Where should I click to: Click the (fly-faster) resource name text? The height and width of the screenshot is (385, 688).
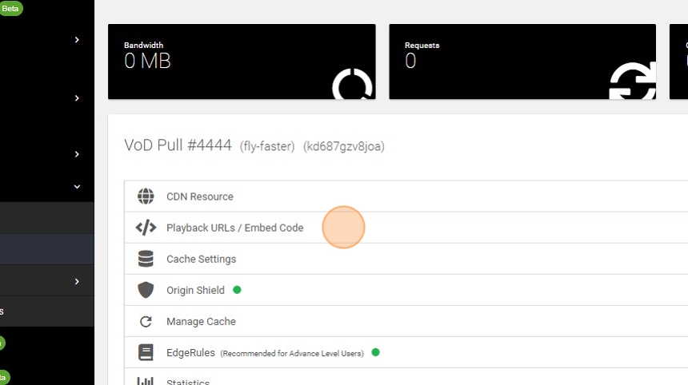click(267, 146)
